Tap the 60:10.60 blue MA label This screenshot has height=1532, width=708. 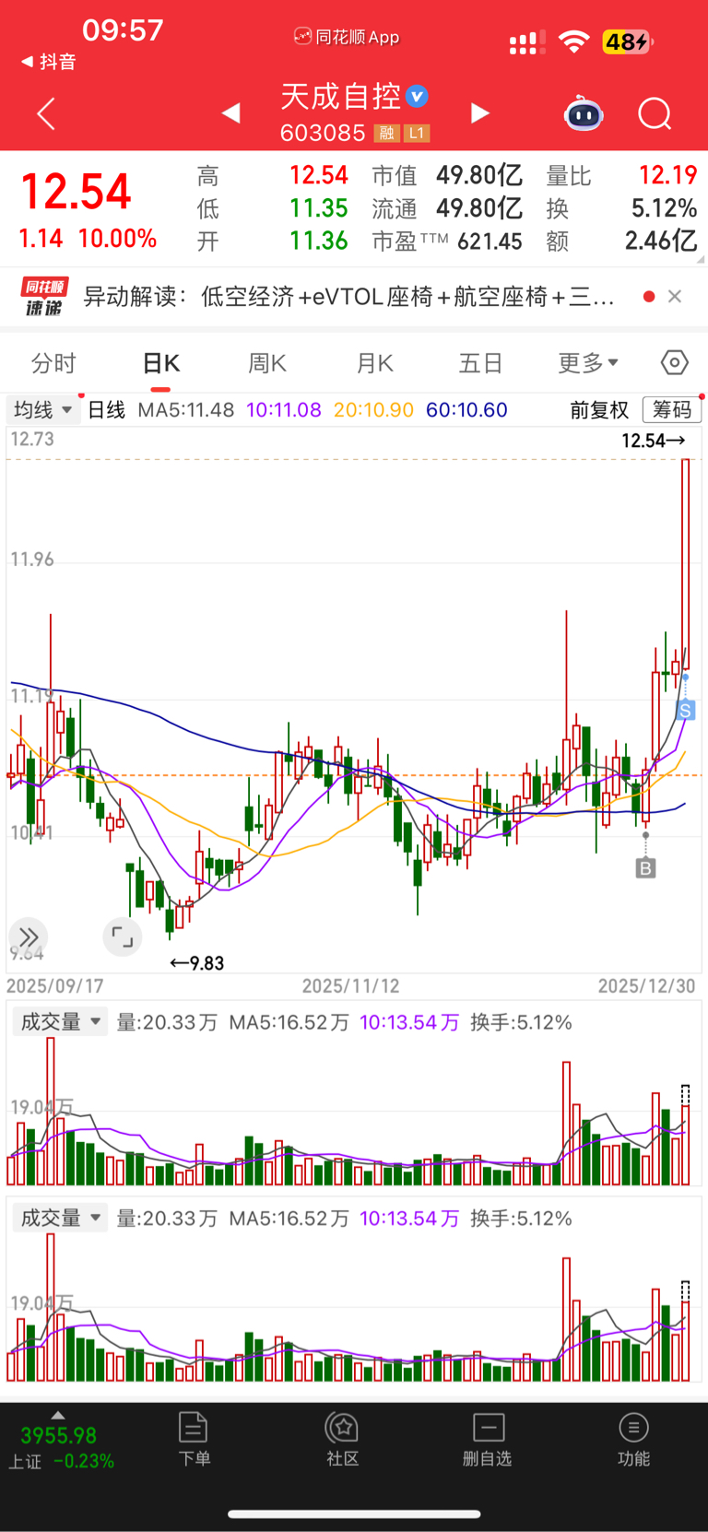pyautogui.click(x=466, y=410)
